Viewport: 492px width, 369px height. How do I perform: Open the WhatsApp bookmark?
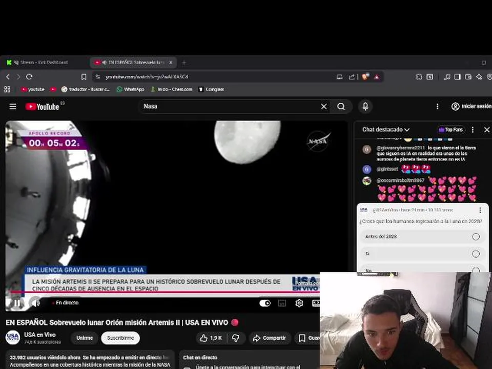tap(130, 89)
